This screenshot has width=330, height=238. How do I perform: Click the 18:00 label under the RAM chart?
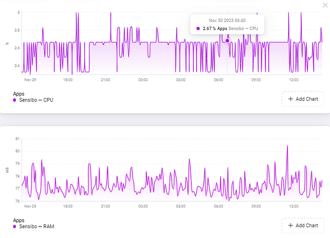(x=68, y=206)
